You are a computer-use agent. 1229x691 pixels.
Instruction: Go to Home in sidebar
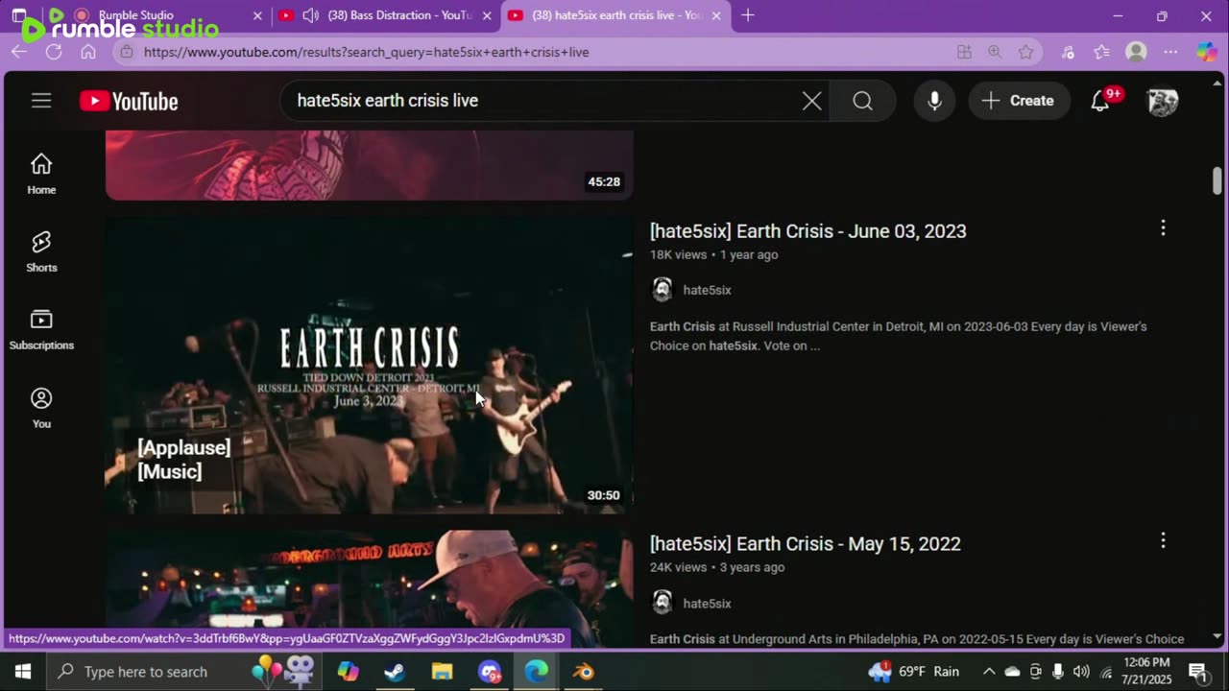click(x=41, y=174)
